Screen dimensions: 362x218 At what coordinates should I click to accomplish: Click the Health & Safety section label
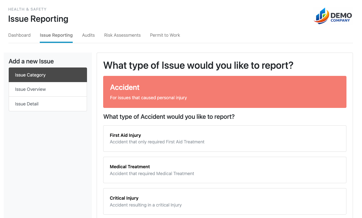pos(27,9)
